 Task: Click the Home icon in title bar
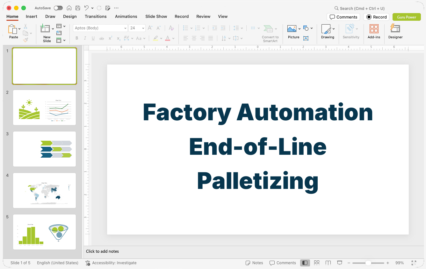(69, 8)
